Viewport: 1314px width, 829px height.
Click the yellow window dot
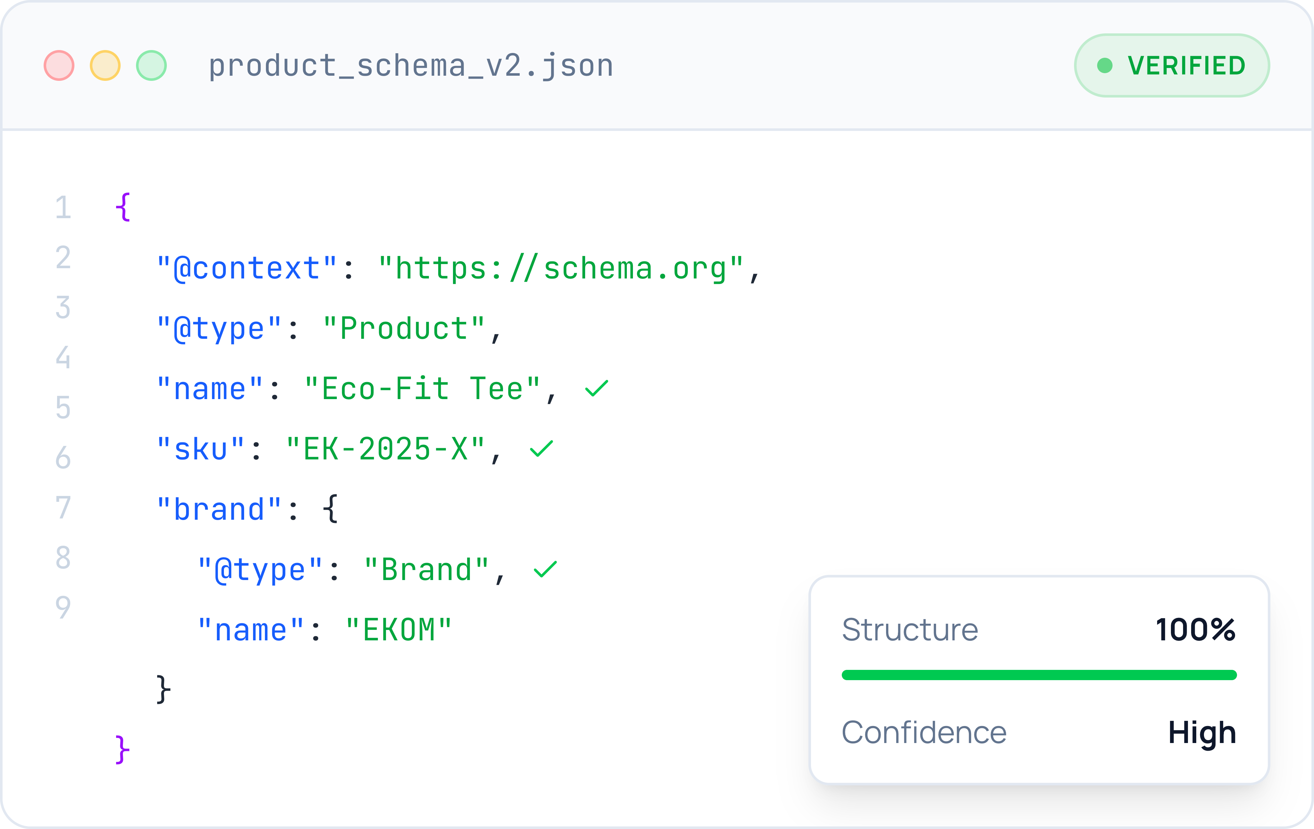[x=105, y=65]
